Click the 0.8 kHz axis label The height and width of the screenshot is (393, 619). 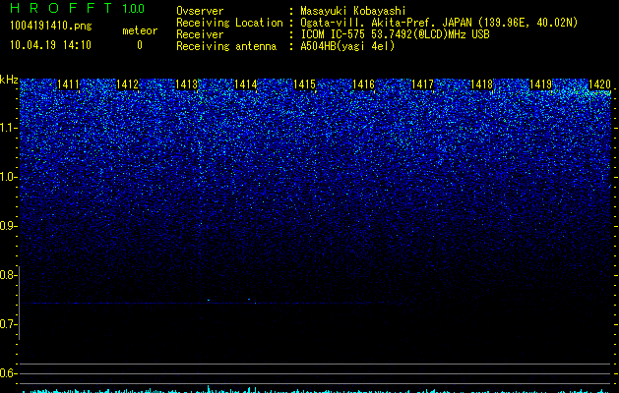7,275
